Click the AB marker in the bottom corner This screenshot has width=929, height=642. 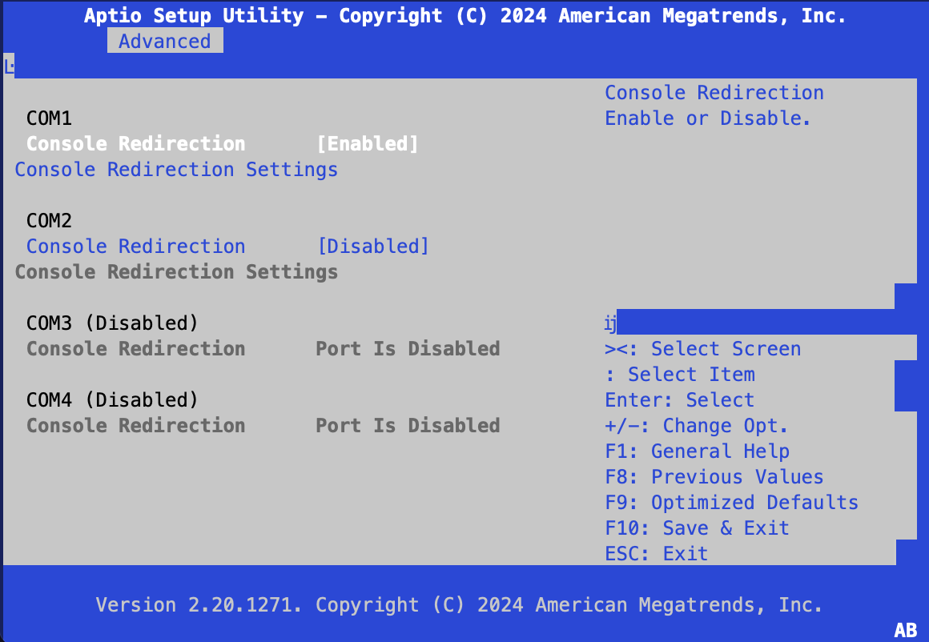point(905,631)
